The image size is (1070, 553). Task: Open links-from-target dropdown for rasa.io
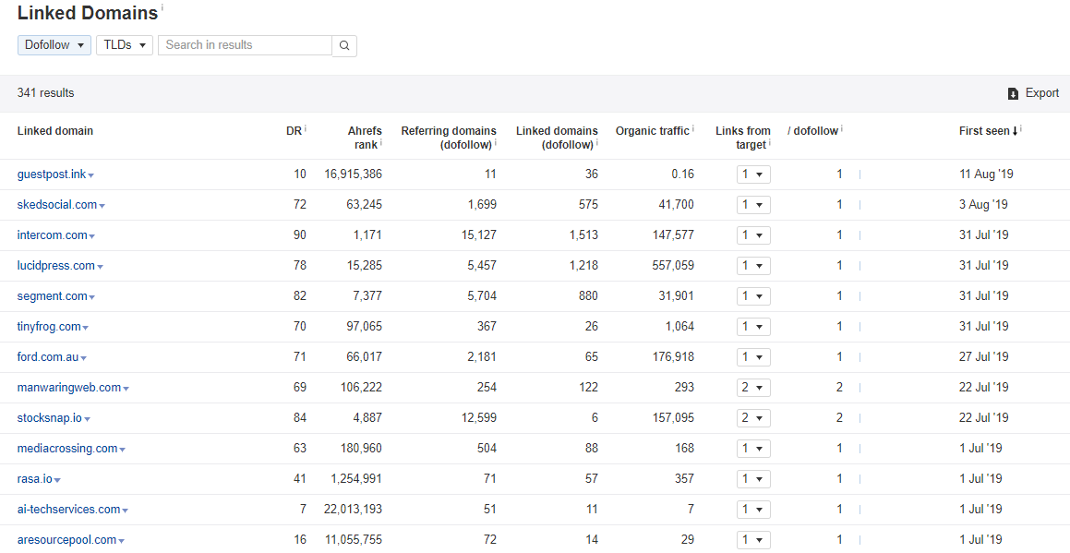tap(753, 479)
